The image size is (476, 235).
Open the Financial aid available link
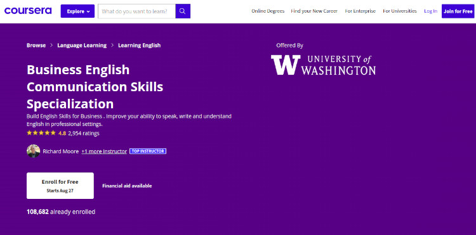pos(127,186)
